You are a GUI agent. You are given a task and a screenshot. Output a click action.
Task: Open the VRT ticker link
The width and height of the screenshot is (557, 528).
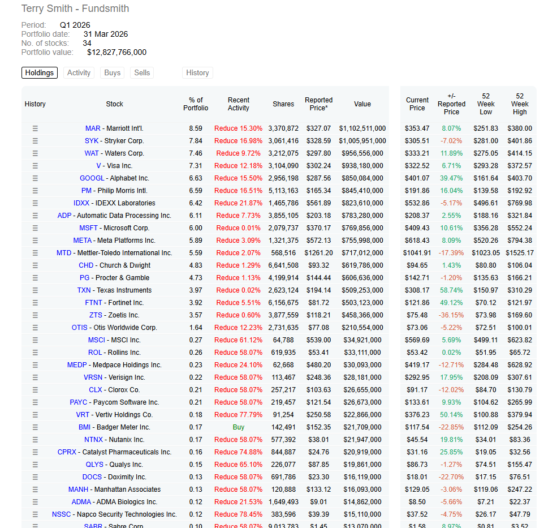coord(83,415)
